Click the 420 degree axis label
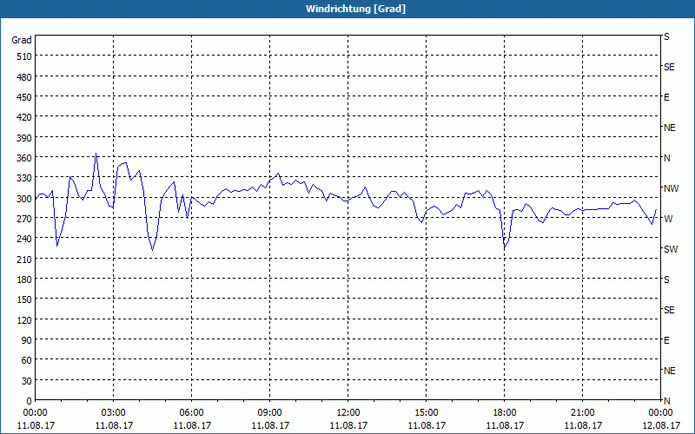 (25, 117)
